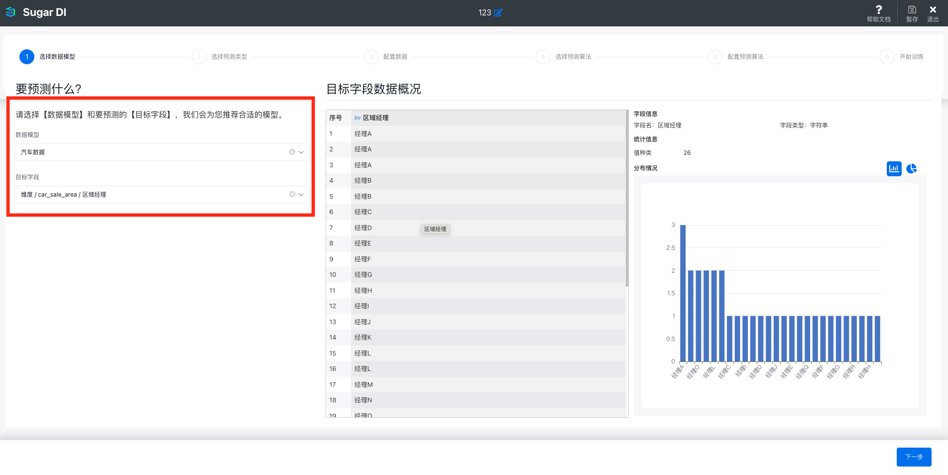Click the 暂存 save icon
This screenshot has width=948, height=475.
pyautogui.click(x=912, y=13)
